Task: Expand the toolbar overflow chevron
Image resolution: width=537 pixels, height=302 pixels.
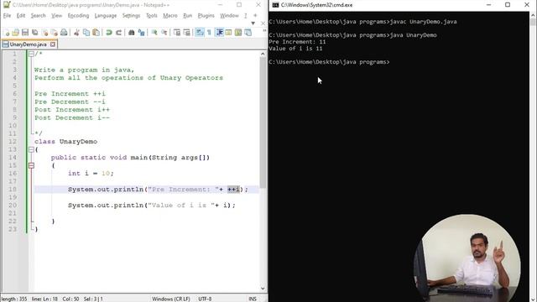Action: 264,31
